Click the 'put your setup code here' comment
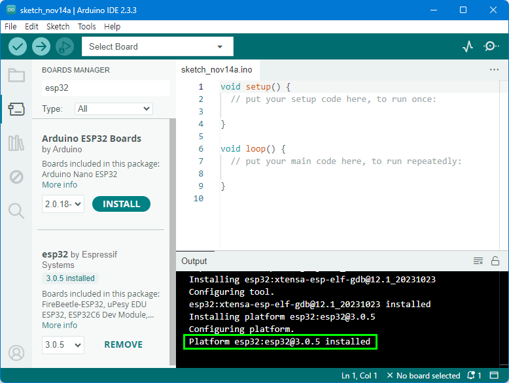509x383 pixels. 334,99
